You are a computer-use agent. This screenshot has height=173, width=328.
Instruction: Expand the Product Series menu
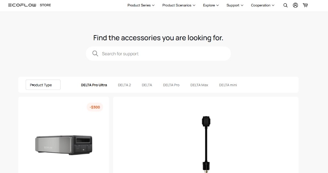141,5
